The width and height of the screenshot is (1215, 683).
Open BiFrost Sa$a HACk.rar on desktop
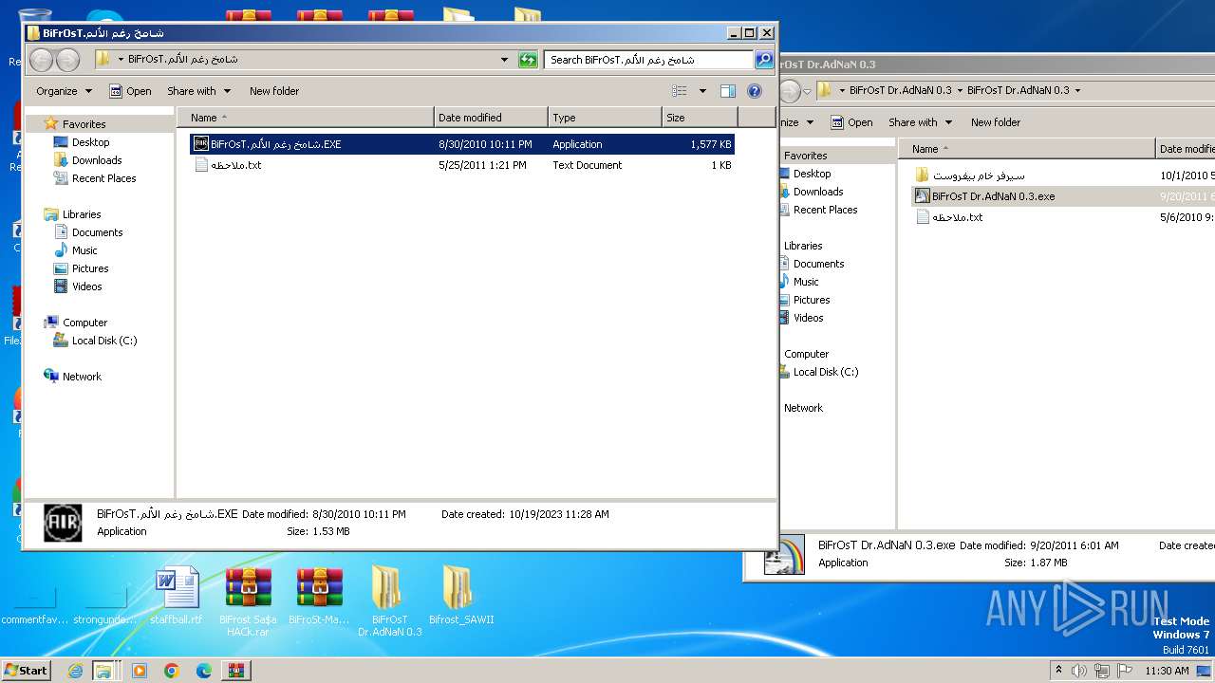pyautogui.click(x=249, y=601)
